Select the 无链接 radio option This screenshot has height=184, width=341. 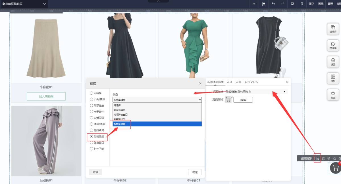(x=91, y=93)
